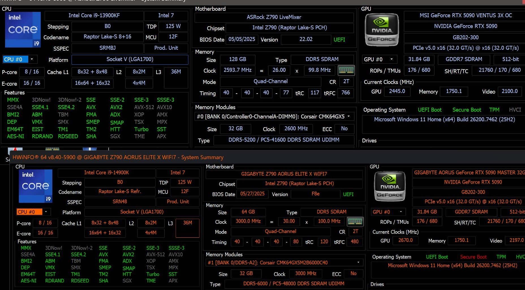Viewport: 525px width, 290px height.
Task: Click the 64 GB memory size value
Action: [x=248, y=212]
